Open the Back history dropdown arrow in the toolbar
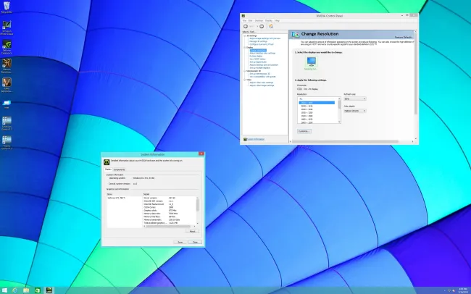Screen dimensions: 471x294 pyautogui.click(x=257, y=26)
